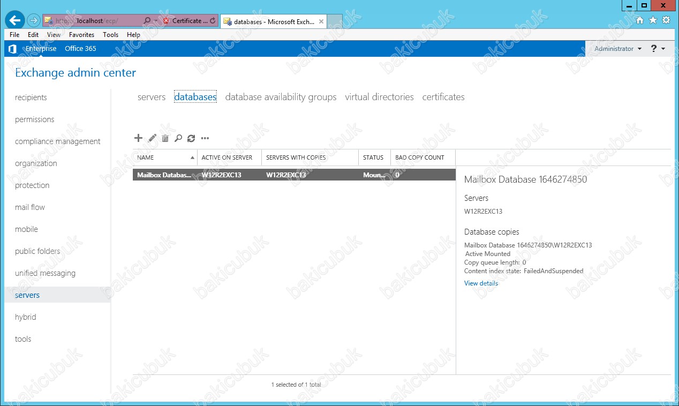Select the Mailbox Database row name cell
Screen dimensions: 679x406
click(x=164, y=175)
